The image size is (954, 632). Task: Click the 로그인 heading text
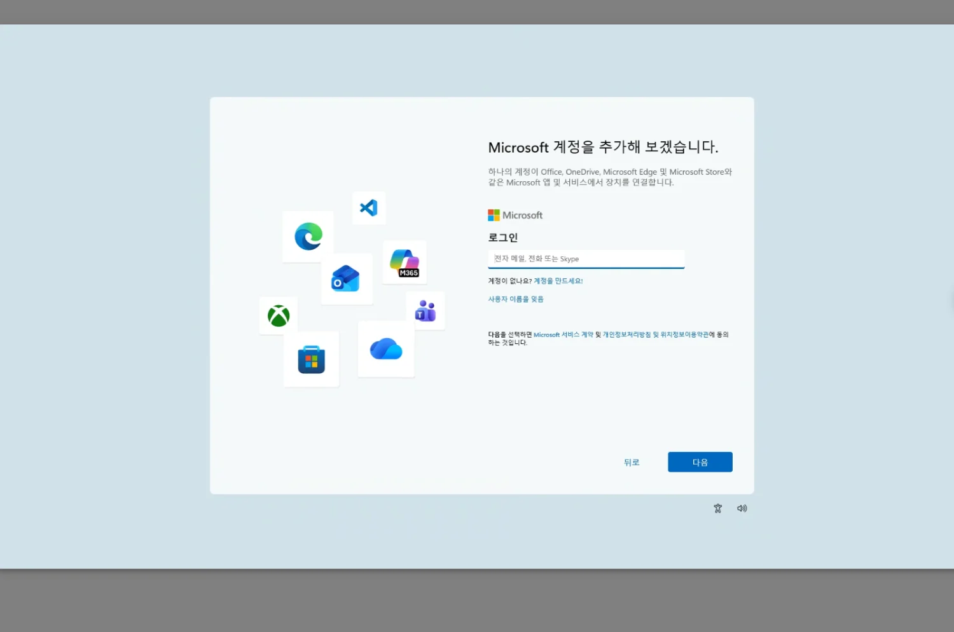[503, 238]
